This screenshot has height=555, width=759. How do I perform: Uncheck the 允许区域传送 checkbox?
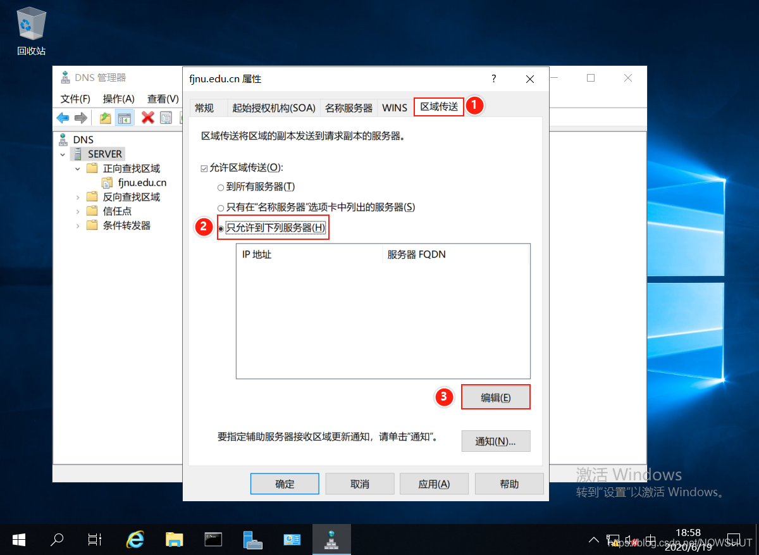[x=204, y=168]
